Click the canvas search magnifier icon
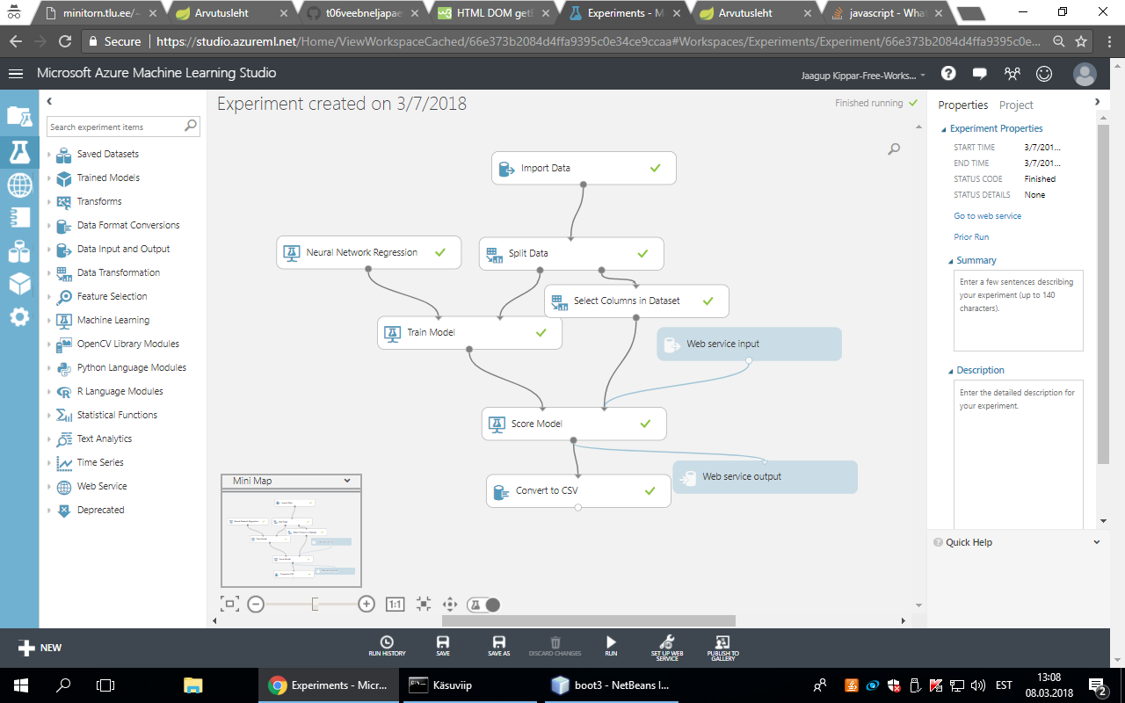Image resolution: width=1125 pixels, height=703 pixels. click(894, 149)
